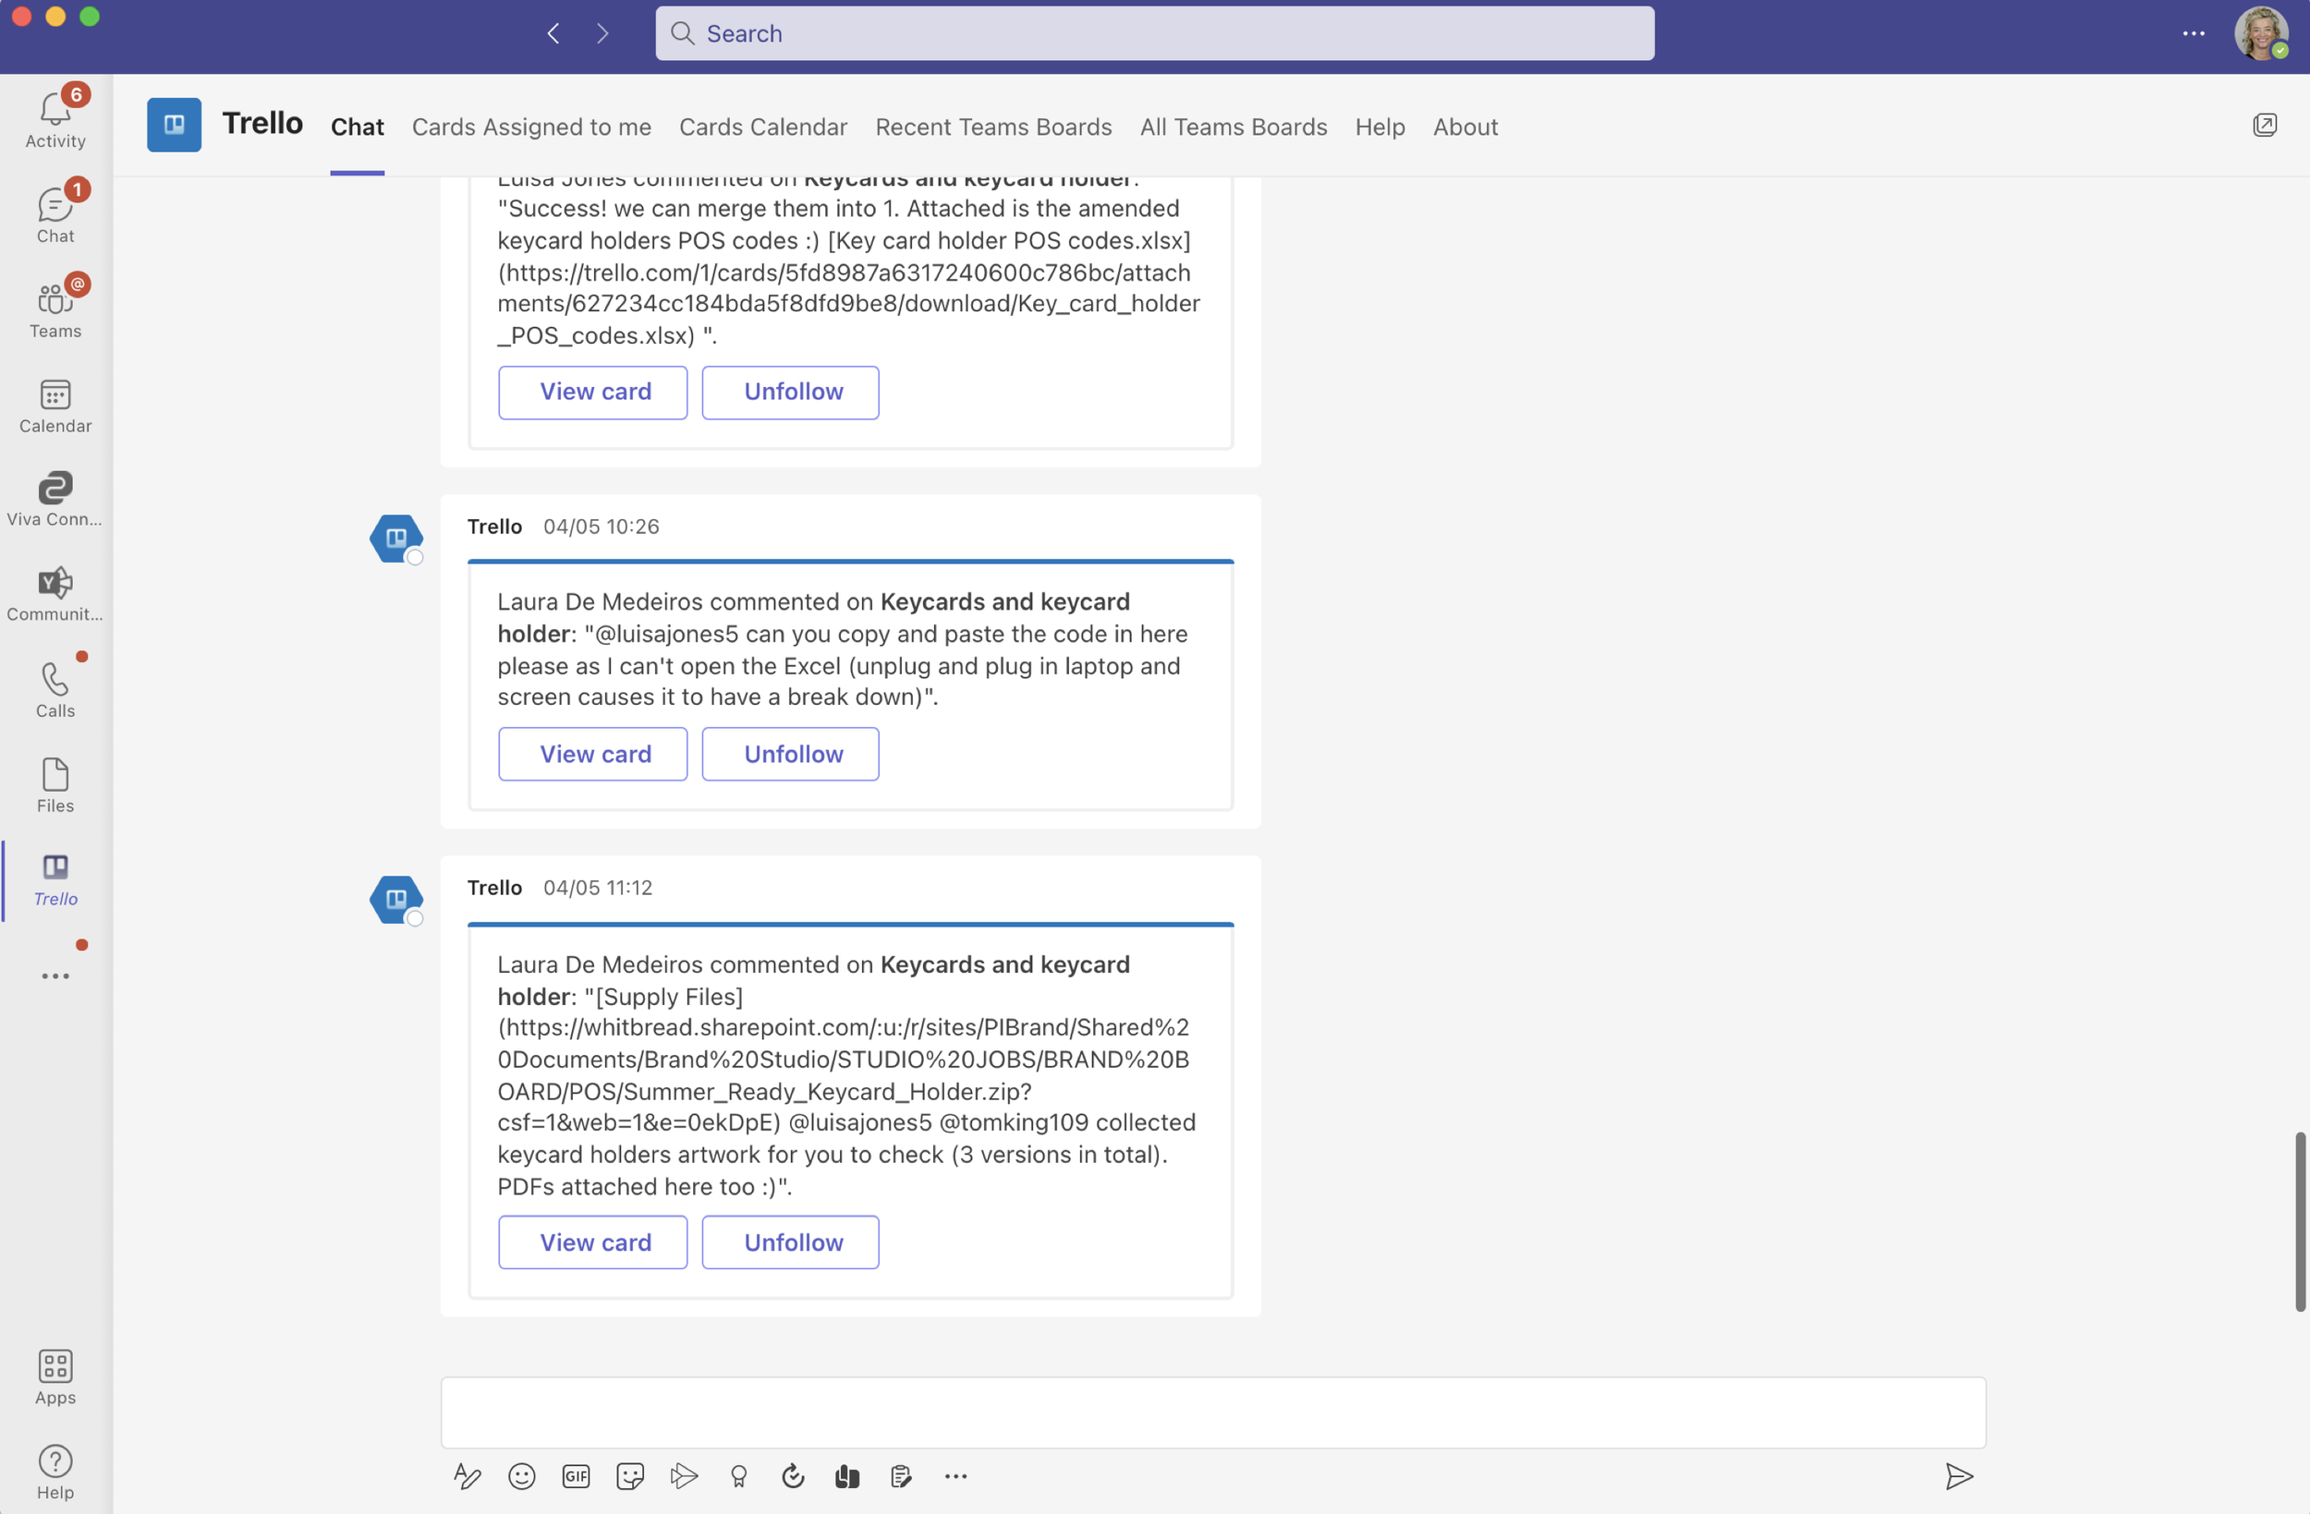Open Settings and more ellipsis menu
2310x1514 pixels.
point(2194,34)
